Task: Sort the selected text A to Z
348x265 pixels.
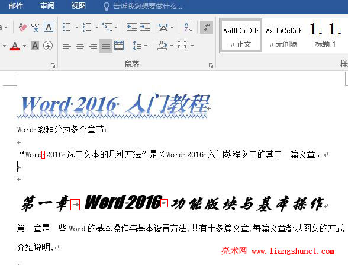Action: coord(188,27)
